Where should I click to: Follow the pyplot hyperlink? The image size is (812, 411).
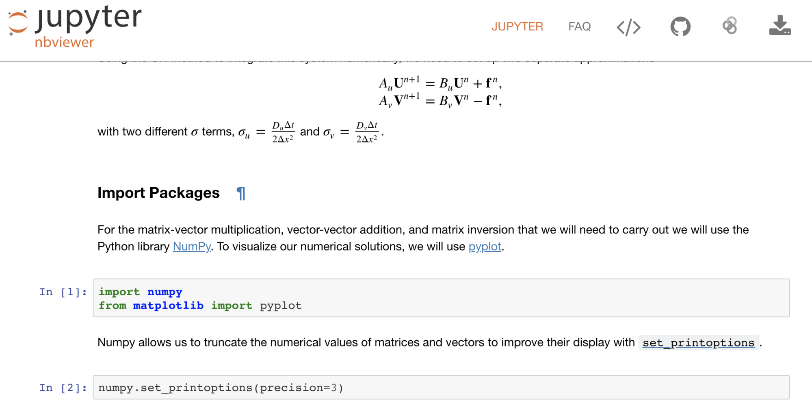tap(485, 247)
